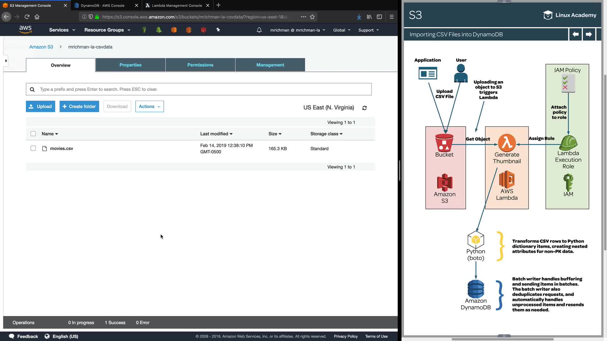Viewport: 607px width, 341px height.
Task: Switch to the Permissions tab
Action: click(x=200, y=65)
